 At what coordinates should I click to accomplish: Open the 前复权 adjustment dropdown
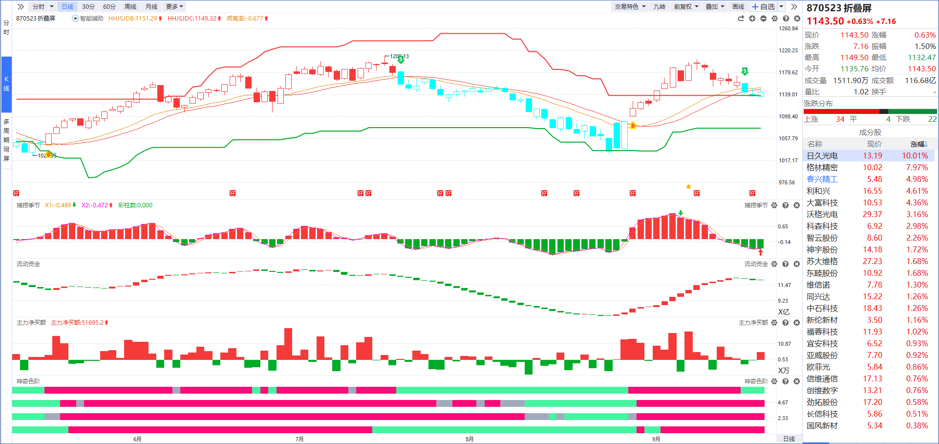[686, 6]
